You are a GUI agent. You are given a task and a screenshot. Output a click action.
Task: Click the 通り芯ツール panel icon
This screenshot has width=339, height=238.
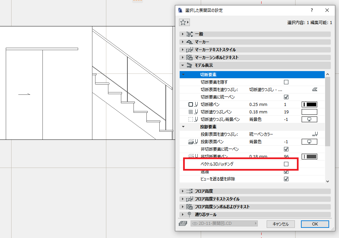[190, 215]
